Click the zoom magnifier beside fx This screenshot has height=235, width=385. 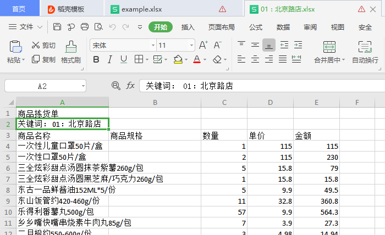pos(116,86)
